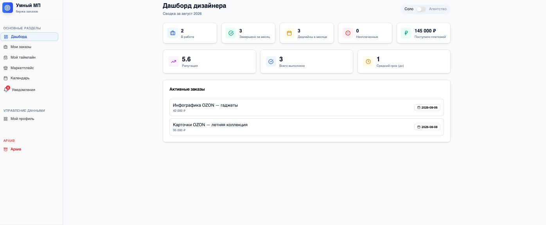Viewport: 546px width, 225px height.
Task: Click the ruble icon in Поступило платежей card
Action: [x=406, y=33]
